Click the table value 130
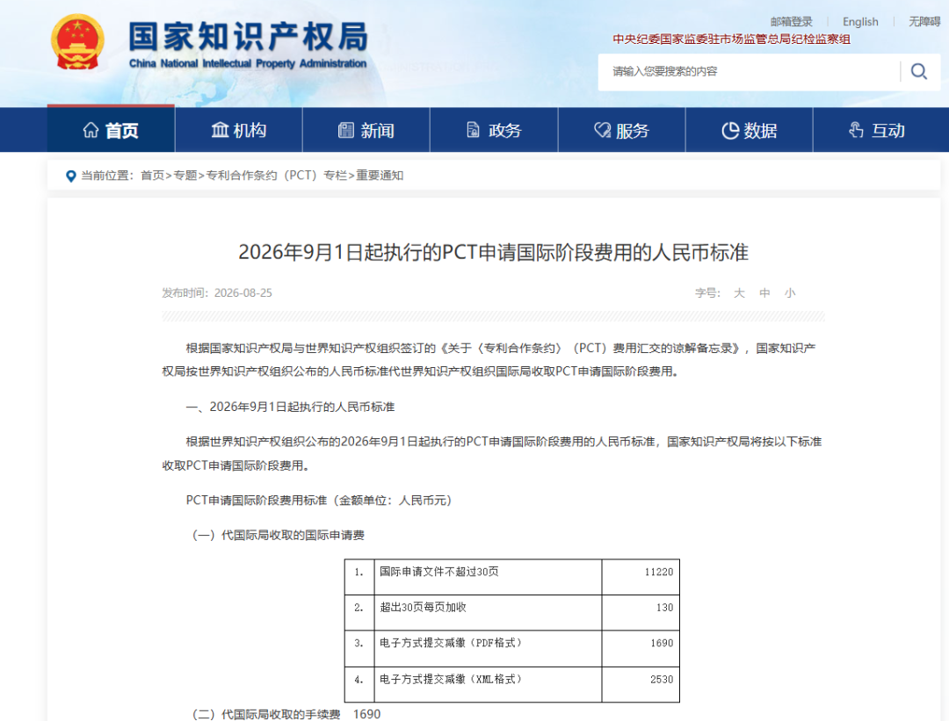 [x=664, y=608]
